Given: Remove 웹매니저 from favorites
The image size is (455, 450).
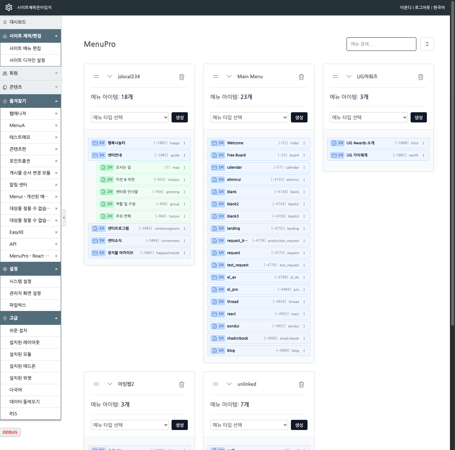Looking at the screenshot, I should pyautogui.click(x=56, y=114).
